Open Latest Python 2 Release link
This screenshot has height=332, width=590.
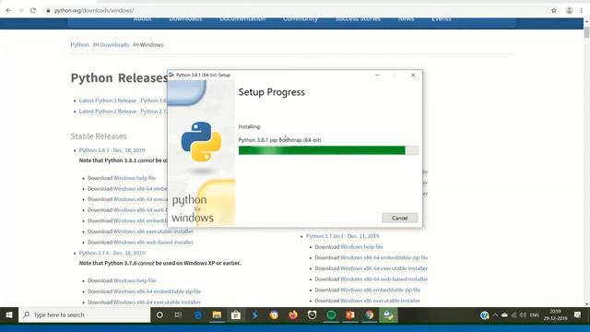click(x=123, y=112)
